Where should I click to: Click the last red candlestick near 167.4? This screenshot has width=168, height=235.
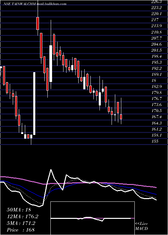pyautogui.click(x=121, y=117)
